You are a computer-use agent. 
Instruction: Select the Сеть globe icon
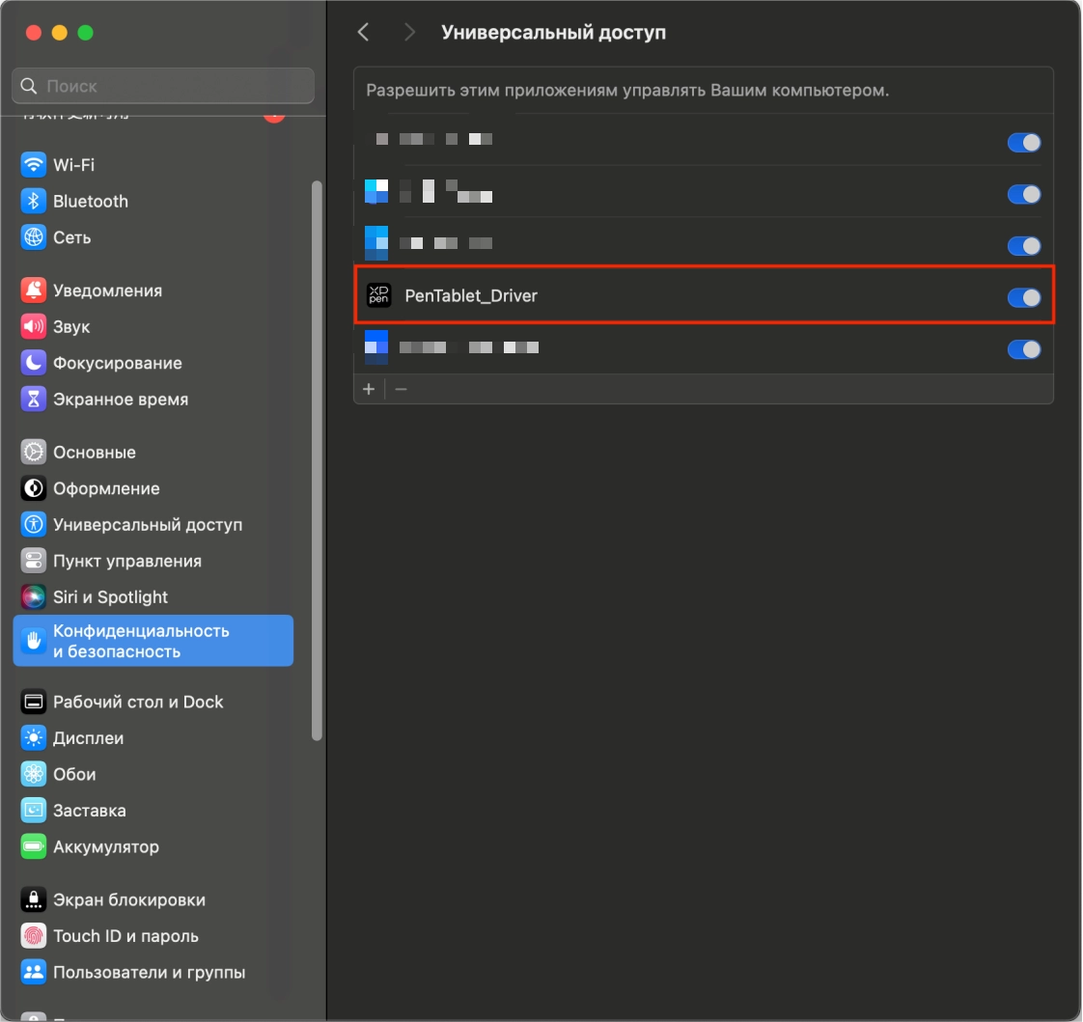[x=34, y=237]
